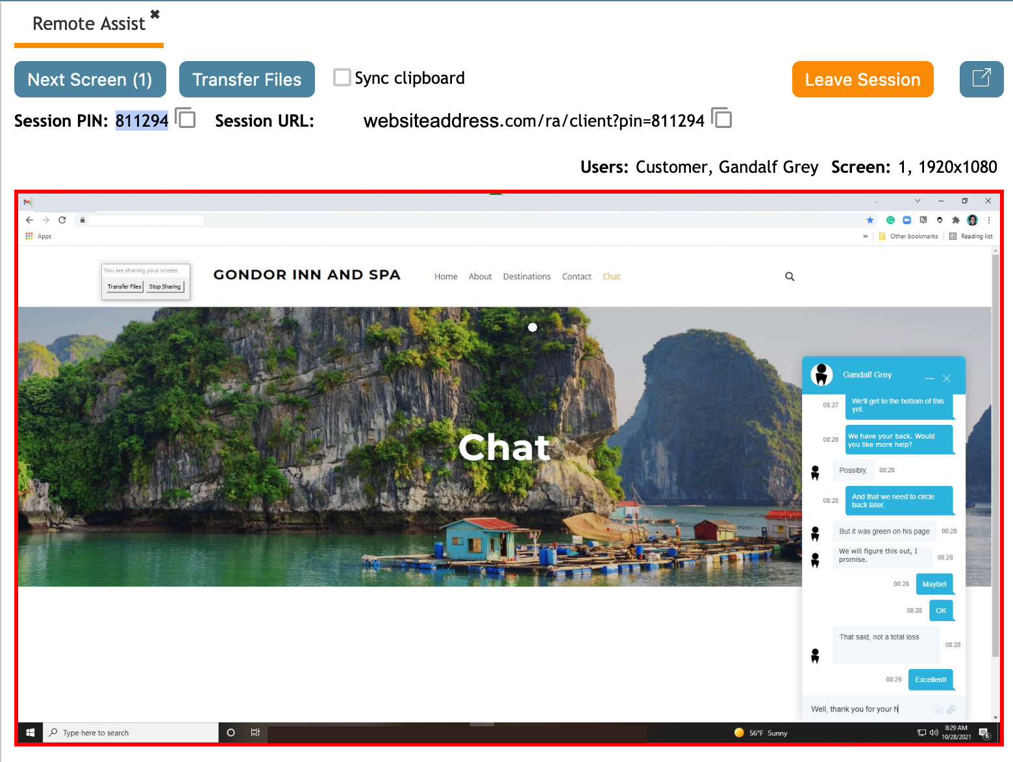The height and width of the screenshot is (762, 1013).
Task: Open the weather widget showing 56°F Sunny
Action: tap(760, 733)
